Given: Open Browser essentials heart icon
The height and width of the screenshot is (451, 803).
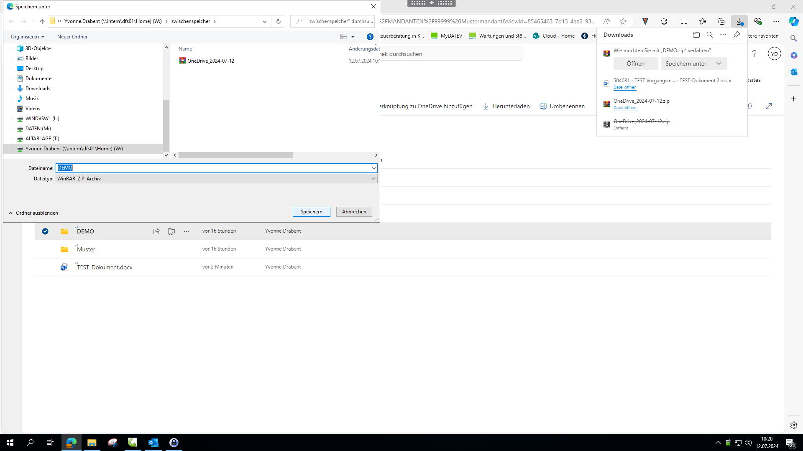Looking at the screenshot, I should coord(758,21).
